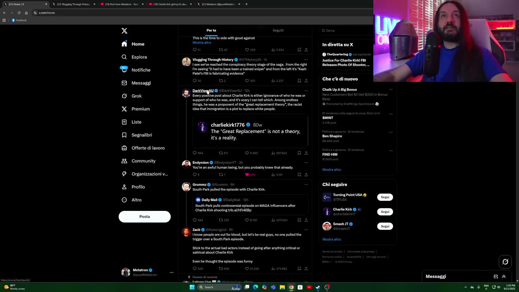Share the Vlogging Through History post
The height and width of the screenshot is (292, 519).
tap(306, 81)
